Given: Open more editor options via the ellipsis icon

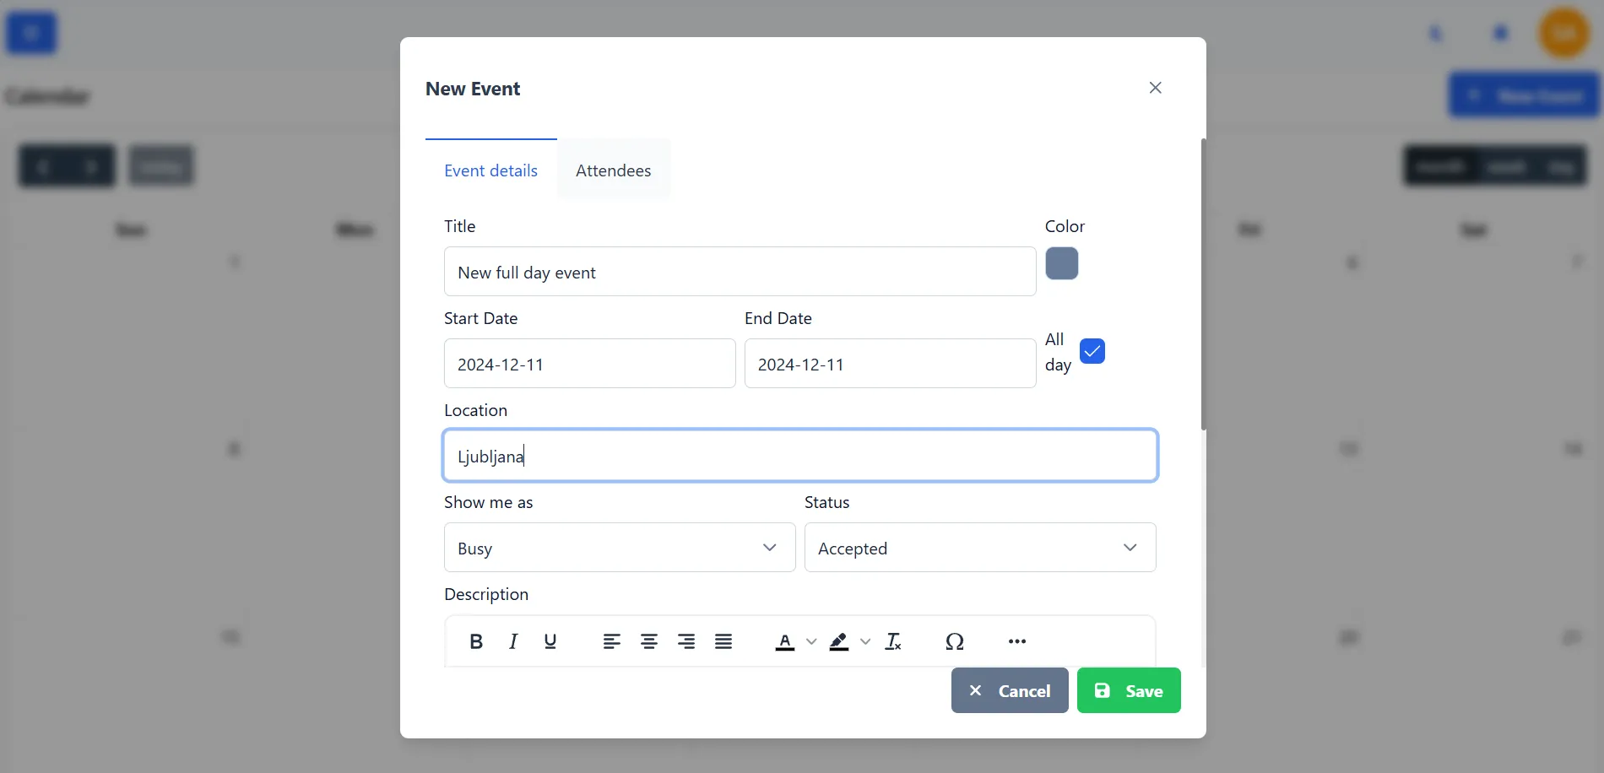Looking at the screenshot, I should pos(1016,641).
